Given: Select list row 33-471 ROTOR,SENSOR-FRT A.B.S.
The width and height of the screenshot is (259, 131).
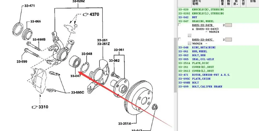Looking at the screenshot, I should pos(218,75).
